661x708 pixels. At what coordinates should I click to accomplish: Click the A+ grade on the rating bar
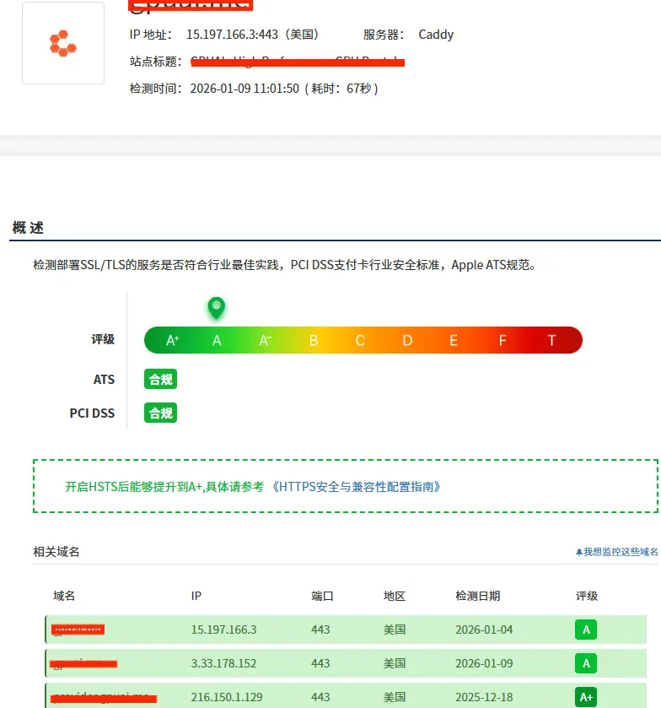click(172, 340)
